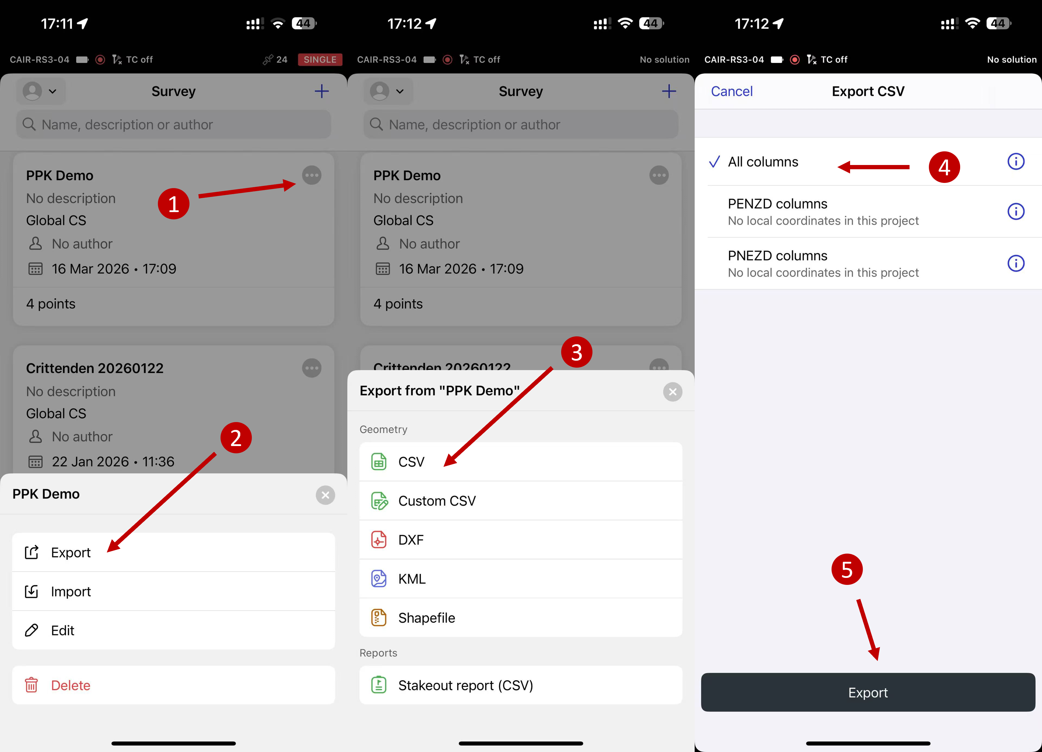Expand the profile avatar dropdown in the left screen
This screenshot has height=752, width=1042.
40,91
